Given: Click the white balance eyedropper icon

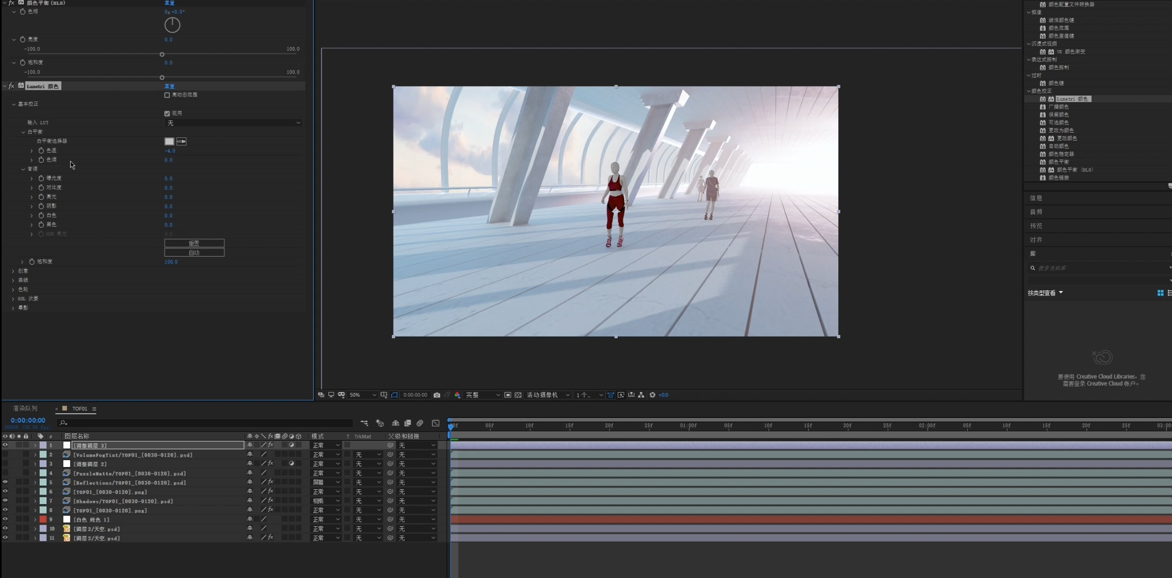Looking at the screenshot, I should click(x=181, y=142).
